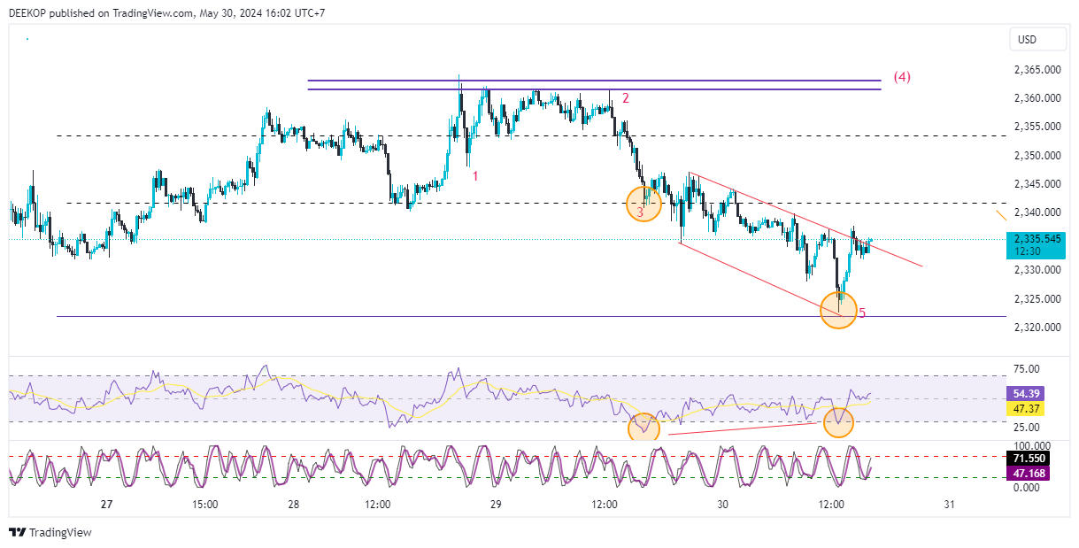The width and height of the screenshot is (1079, 548).
Task: Select the left orange circle on RSI pane
Action: coord(644,428)
